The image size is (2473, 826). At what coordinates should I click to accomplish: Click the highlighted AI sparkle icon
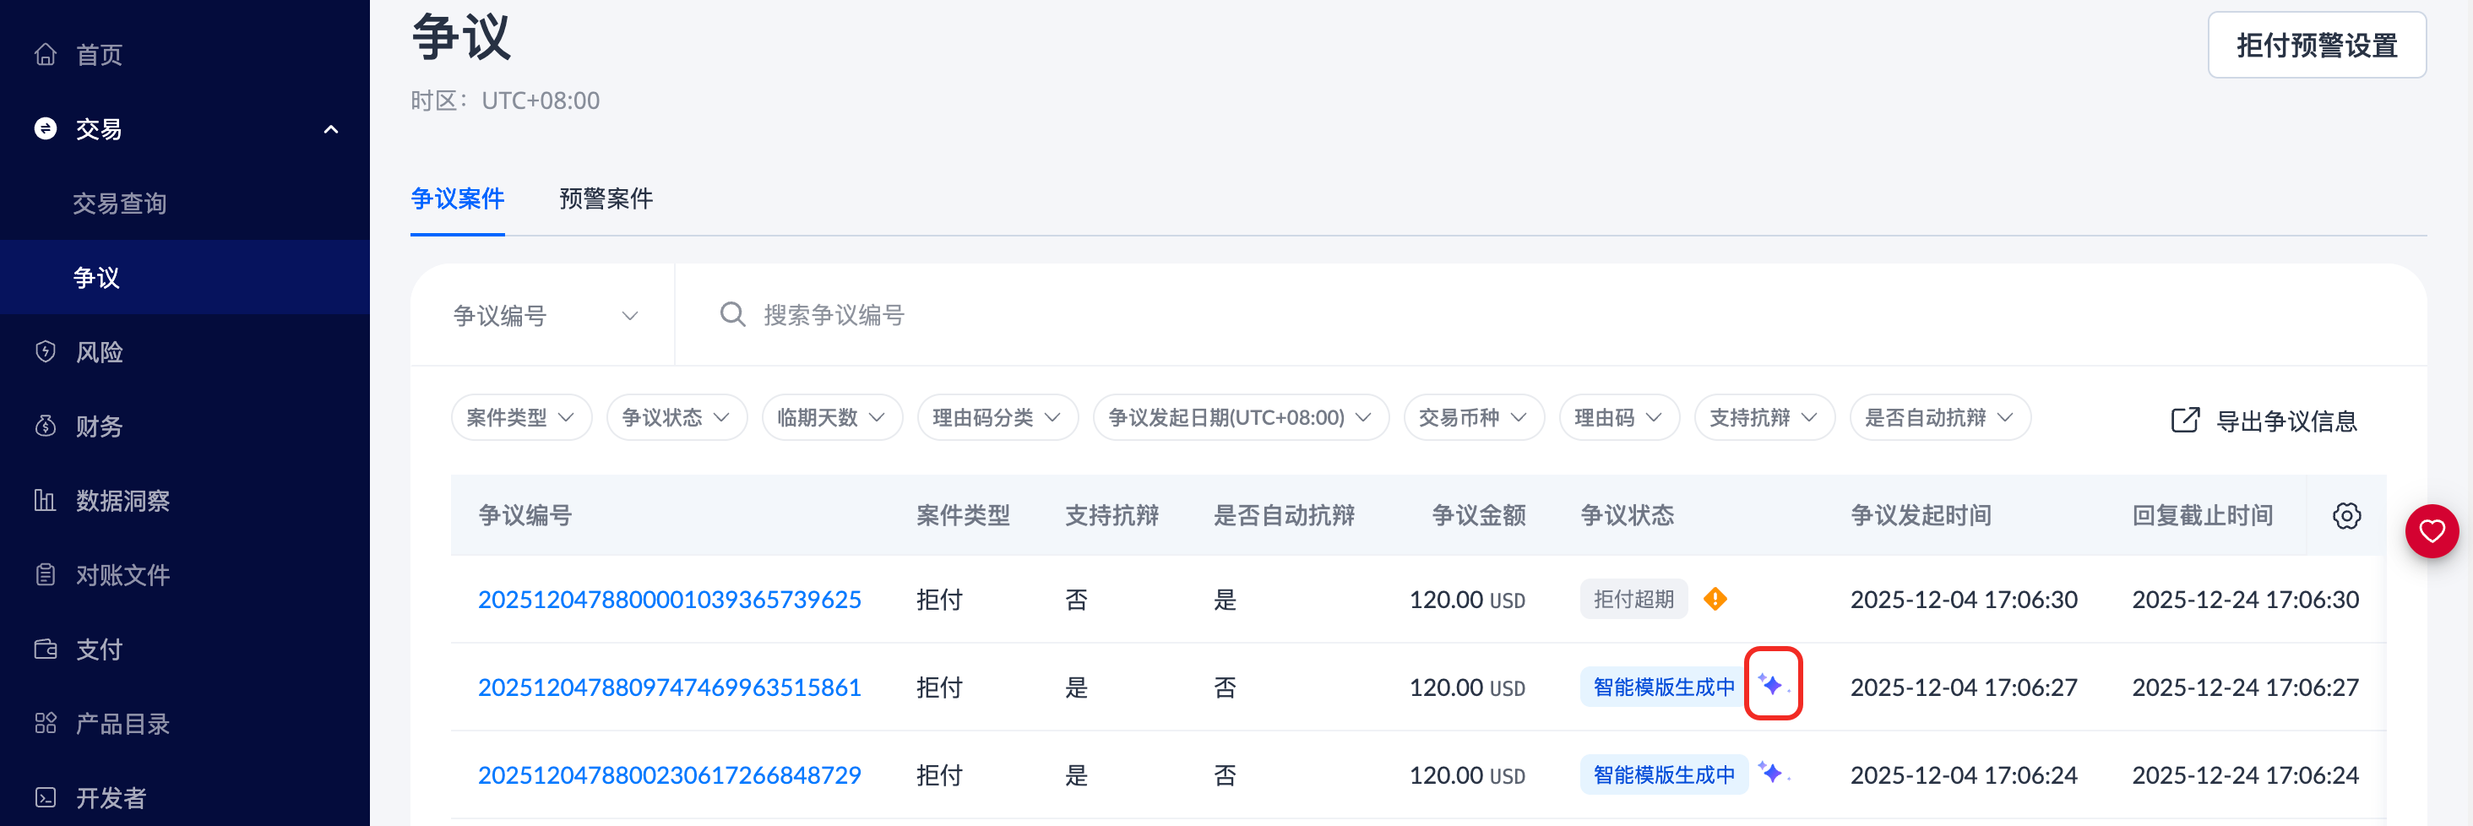pos(1773,683)
